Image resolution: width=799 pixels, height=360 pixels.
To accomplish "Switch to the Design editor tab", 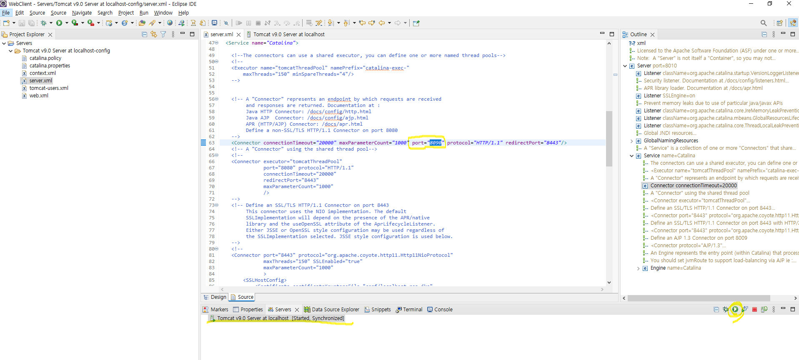I will point(215,297).
